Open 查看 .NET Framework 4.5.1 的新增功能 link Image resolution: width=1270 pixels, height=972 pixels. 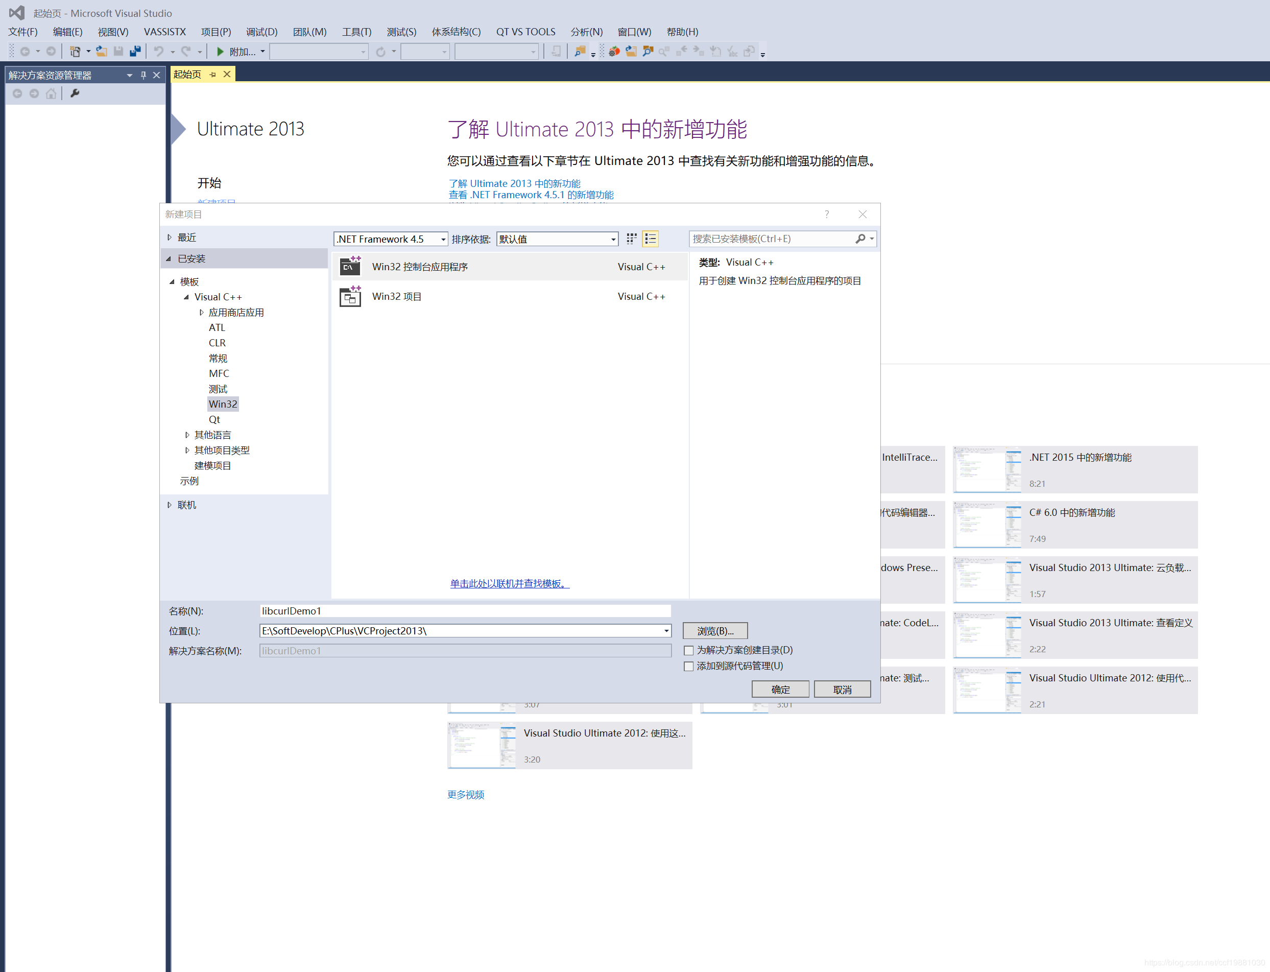pos(531,195)
